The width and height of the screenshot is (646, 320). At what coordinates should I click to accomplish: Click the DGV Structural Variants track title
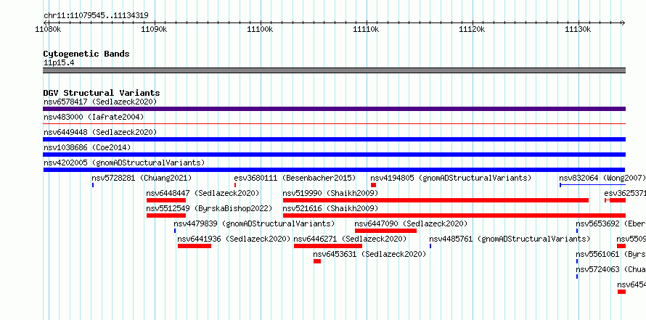coord(102,93)
